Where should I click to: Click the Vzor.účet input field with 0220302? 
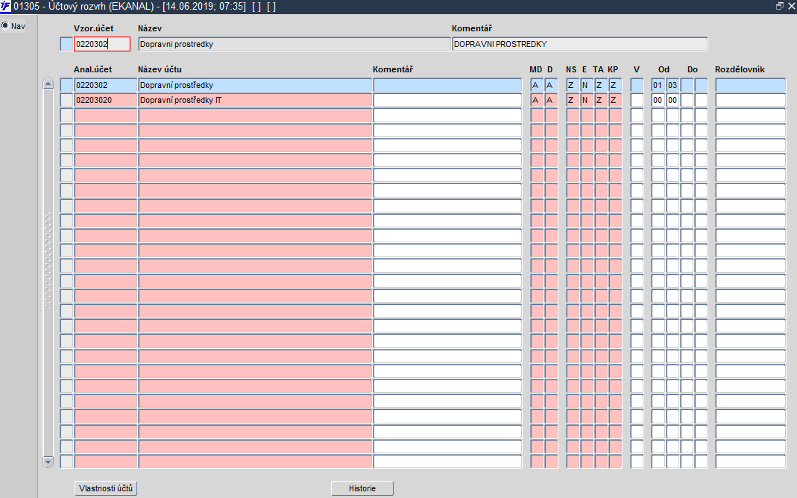pos(102,44)
